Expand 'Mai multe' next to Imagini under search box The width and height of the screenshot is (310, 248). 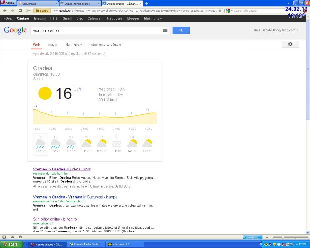coord(74,45)
